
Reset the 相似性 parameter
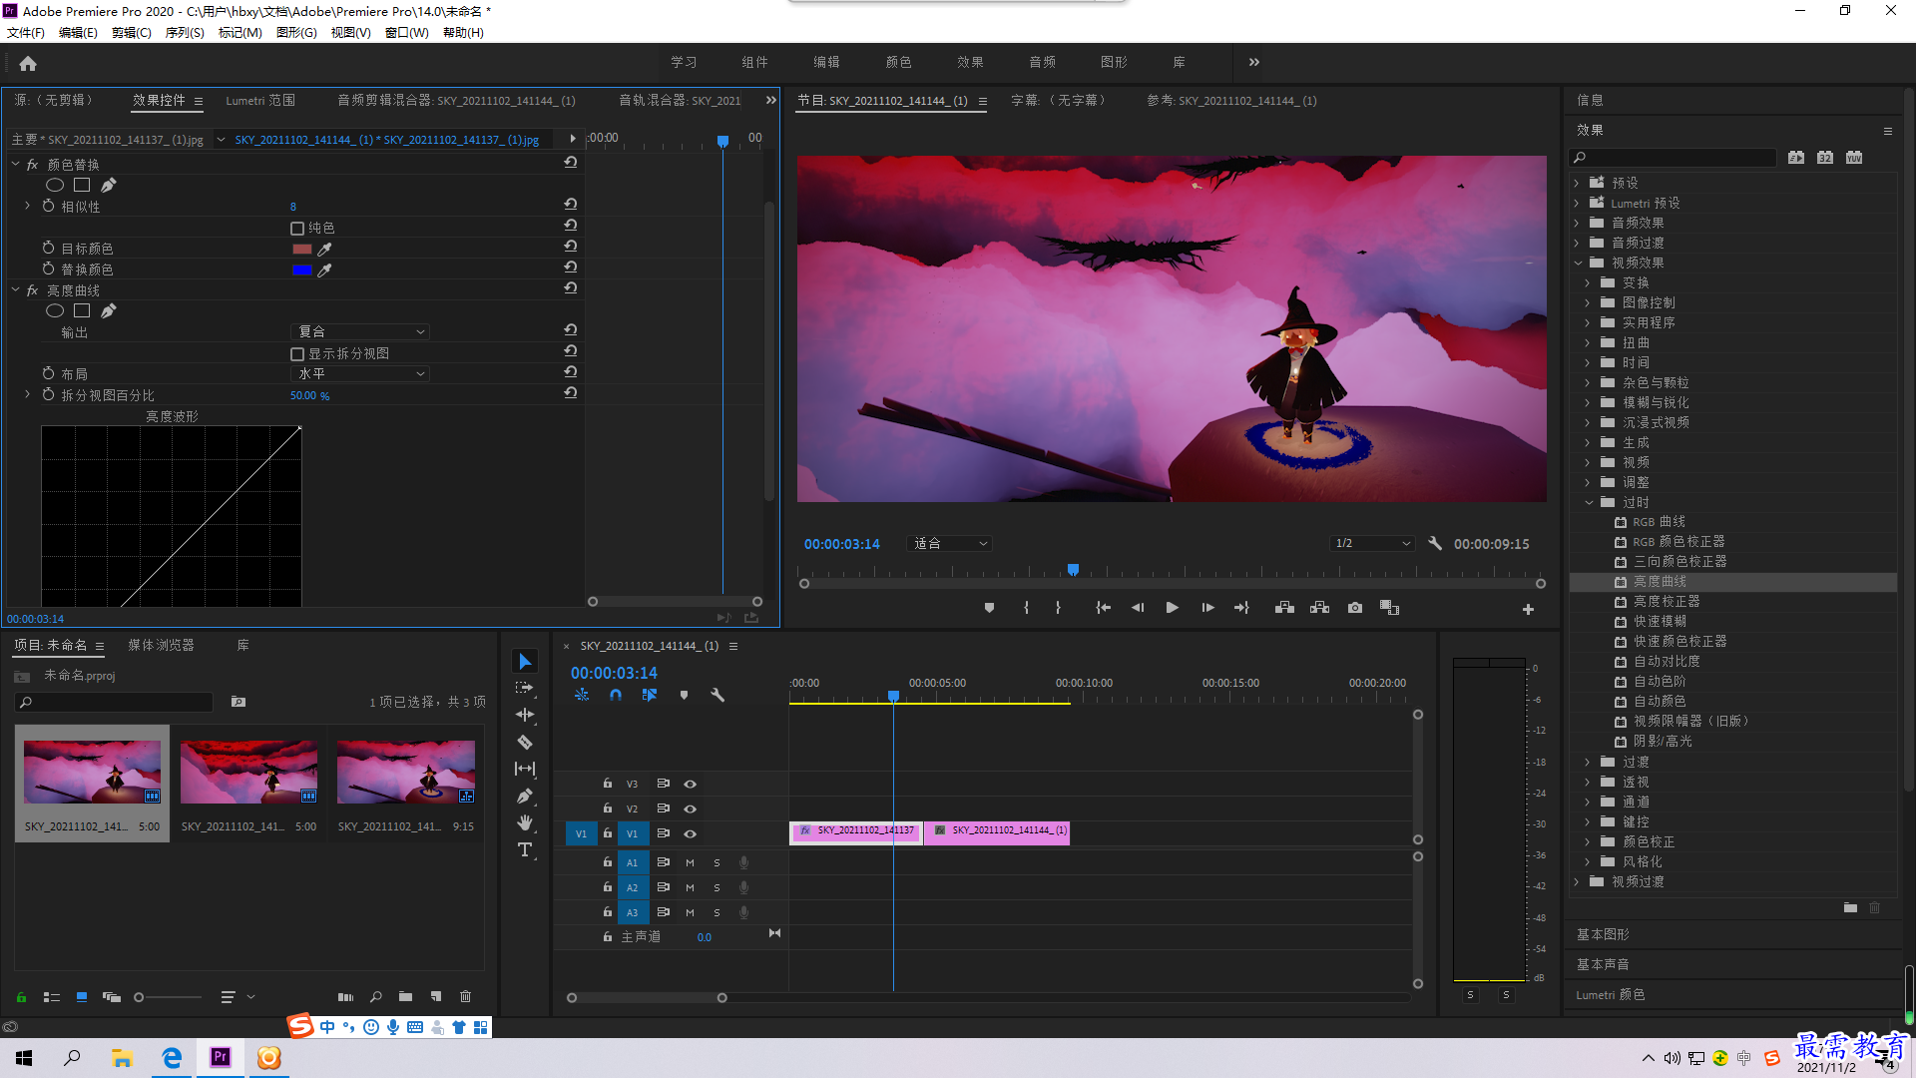click(x=571, y=204)
